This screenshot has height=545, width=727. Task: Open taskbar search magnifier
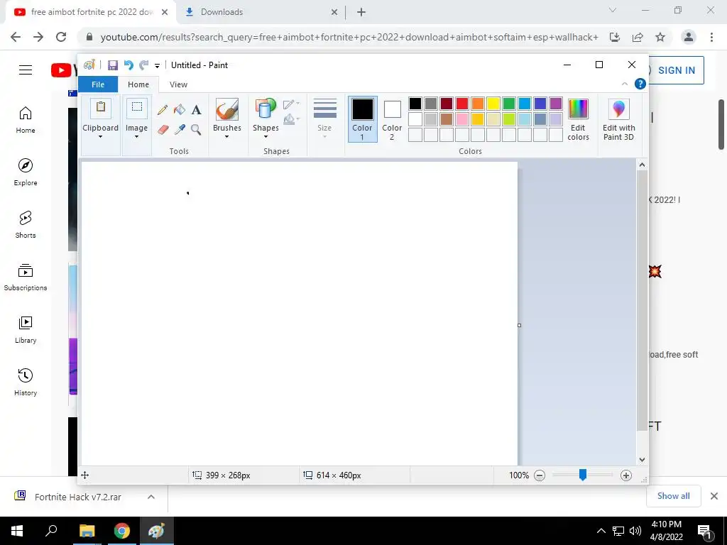coord(51,531)
